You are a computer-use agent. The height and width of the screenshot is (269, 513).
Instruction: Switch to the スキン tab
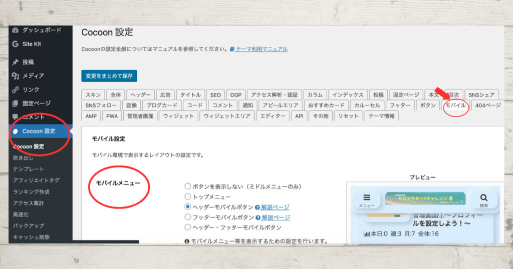93,94
